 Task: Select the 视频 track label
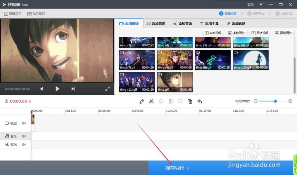tap(11, 123)
